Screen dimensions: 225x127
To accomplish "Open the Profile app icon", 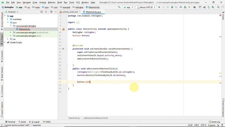I will [181, 7].
